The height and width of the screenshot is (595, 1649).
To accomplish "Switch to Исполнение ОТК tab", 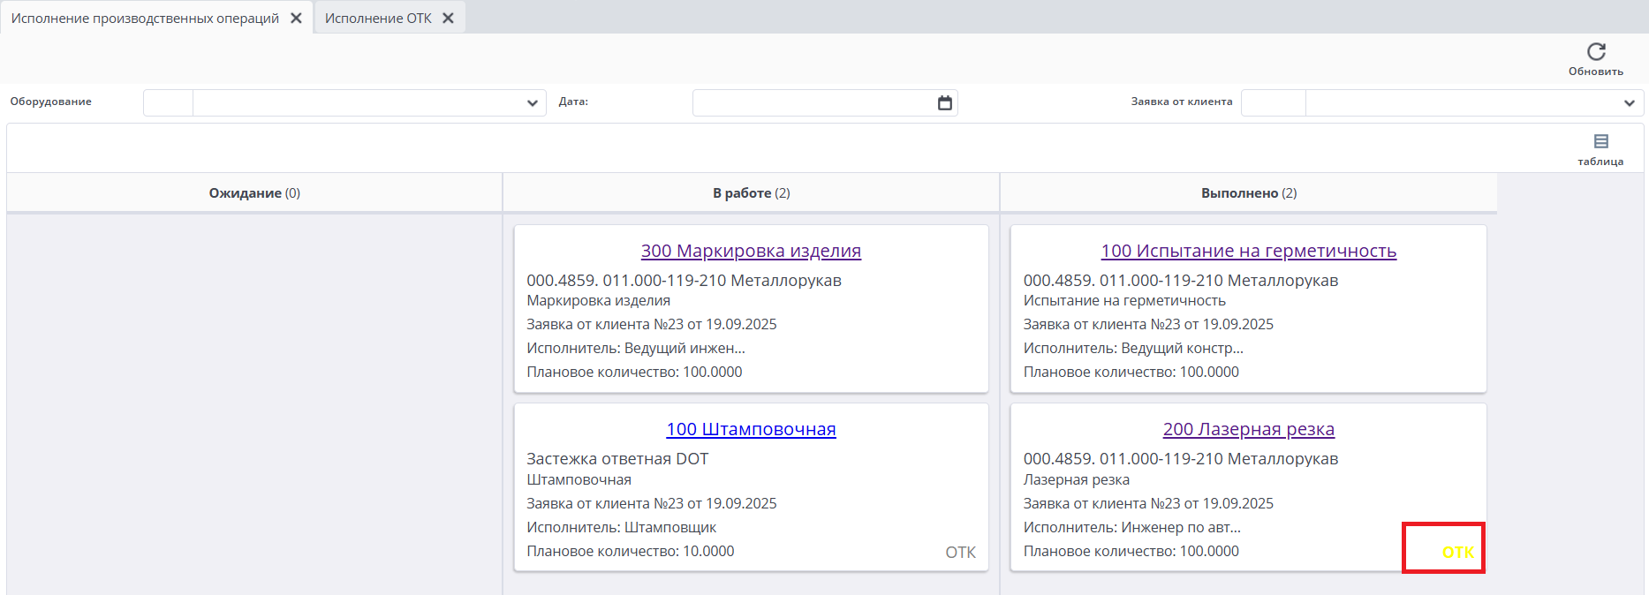I will coord(378,19).
